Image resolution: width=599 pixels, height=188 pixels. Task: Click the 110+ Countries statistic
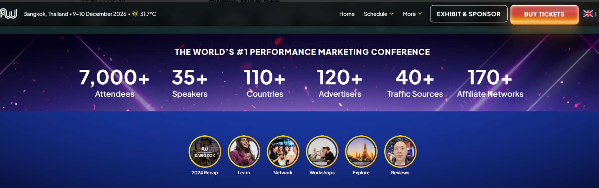[x=265, y=83]
